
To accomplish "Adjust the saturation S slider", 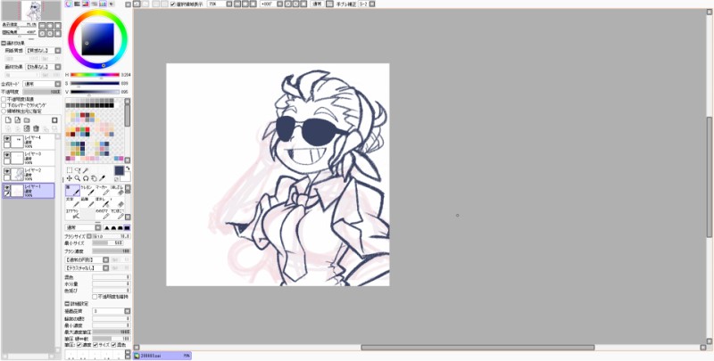I will coord(95,83).
